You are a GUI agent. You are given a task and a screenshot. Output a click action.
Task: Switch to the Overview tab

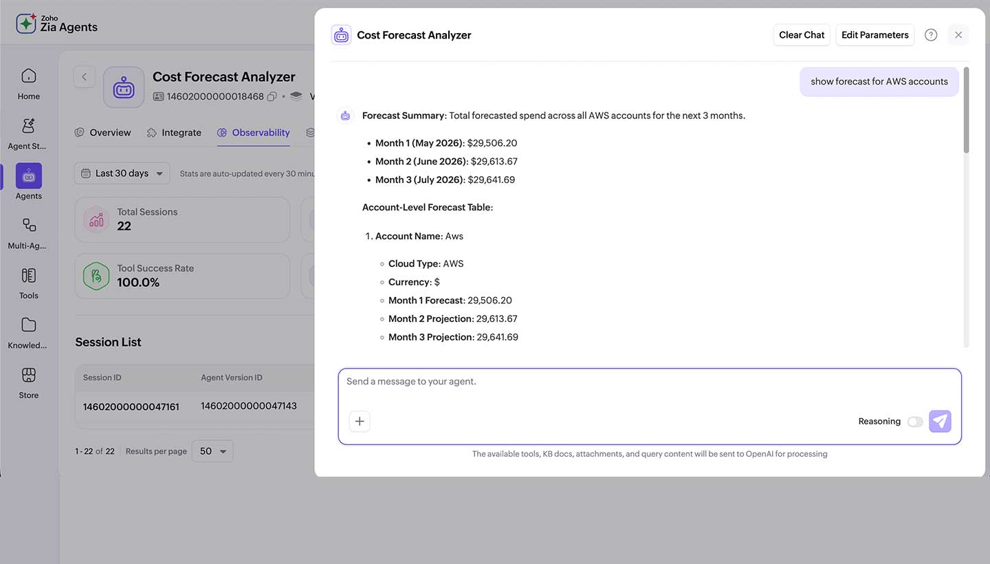pyautogui.click(x=102, y=133)
